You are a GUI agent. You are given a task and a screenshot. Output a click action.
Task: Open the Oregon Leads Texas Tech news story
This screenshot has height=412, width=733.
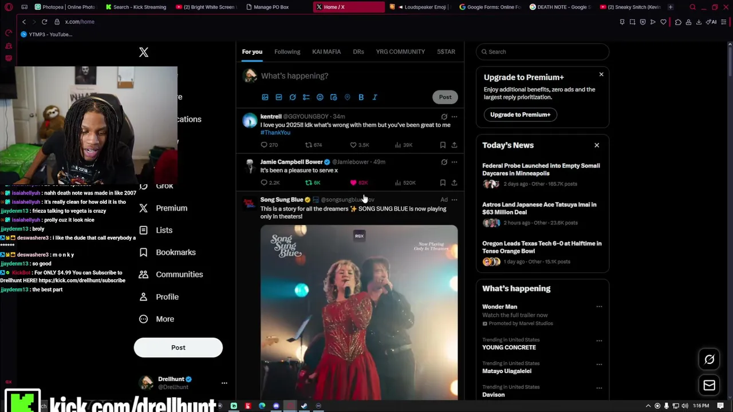pos(542,252)
